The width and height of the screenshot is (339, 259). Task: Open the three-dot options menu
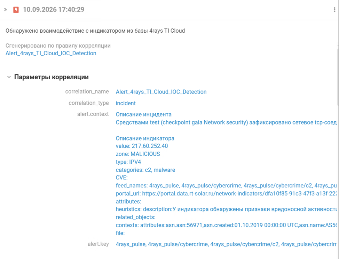point(334,10)
